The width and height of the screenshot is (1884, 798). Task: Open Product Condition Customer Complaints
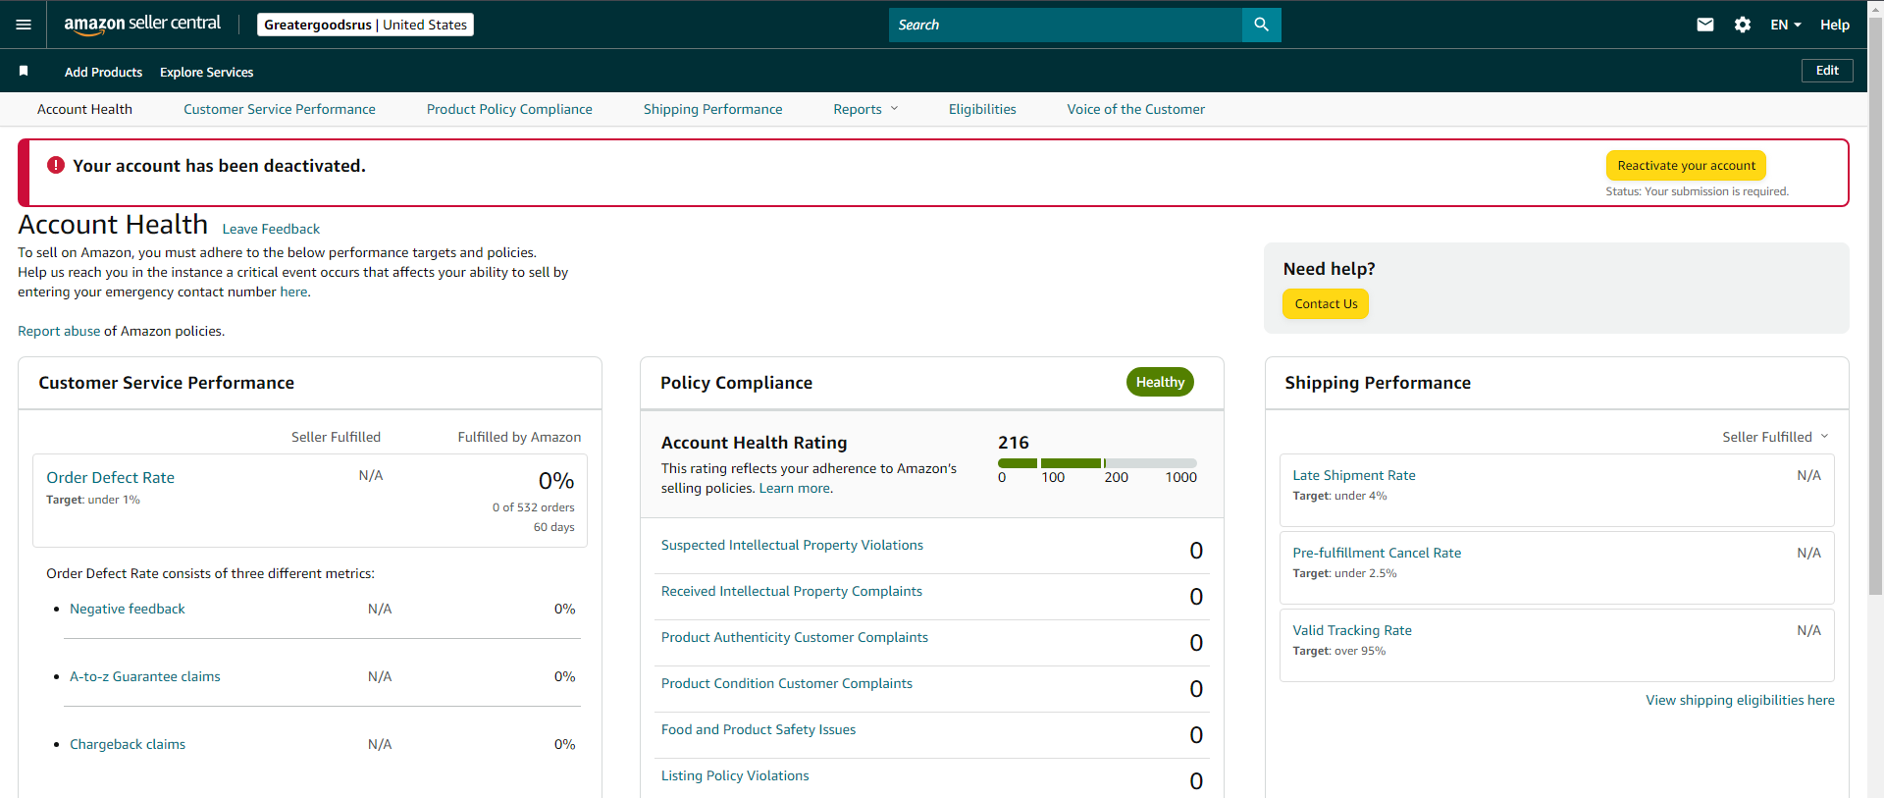[x=787, y=683]
